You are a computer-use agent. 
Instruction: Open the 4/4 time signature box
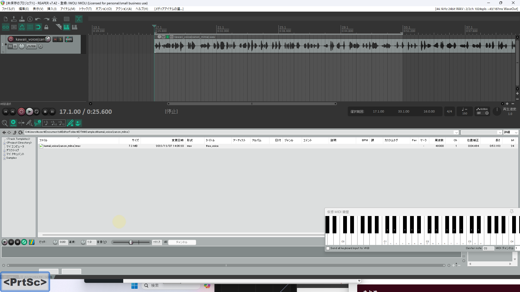click(449, 111)
